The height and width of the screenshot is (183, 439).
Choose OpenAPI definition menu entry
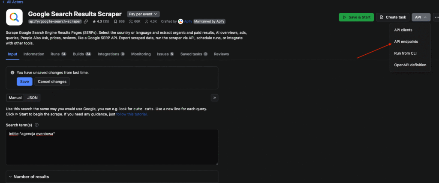pyautogui.click(x=410, y=65)
